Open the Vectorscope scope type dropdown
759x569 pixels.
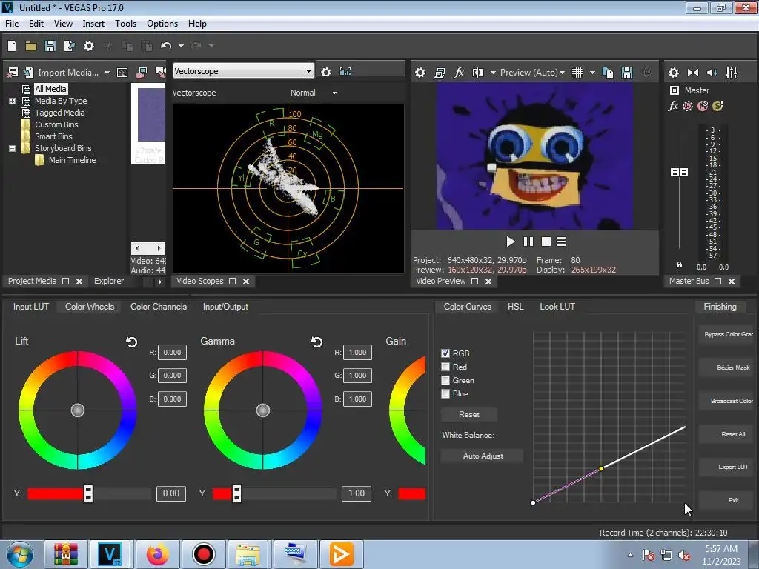point(243,71)
